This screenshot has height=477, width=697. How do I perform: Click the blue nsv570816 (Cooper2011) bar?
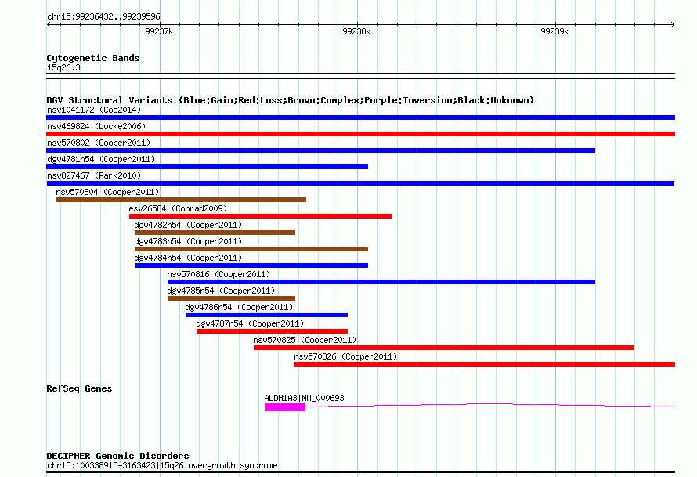[x=381, y=282]
